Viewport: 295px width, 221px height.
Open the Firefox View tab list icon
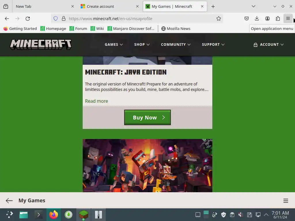click(x=6, y=6)
